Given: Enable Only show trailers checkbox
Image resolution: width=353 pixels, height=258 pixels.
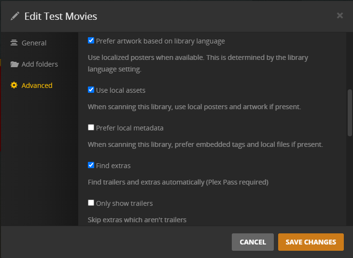Looking at the screenshot, I should [x=91, y=203].
